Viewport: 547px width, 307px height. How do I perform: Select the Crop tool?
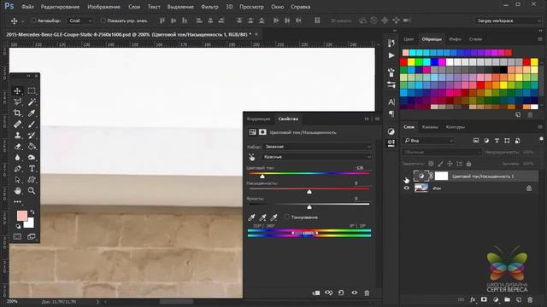point(17,113)
